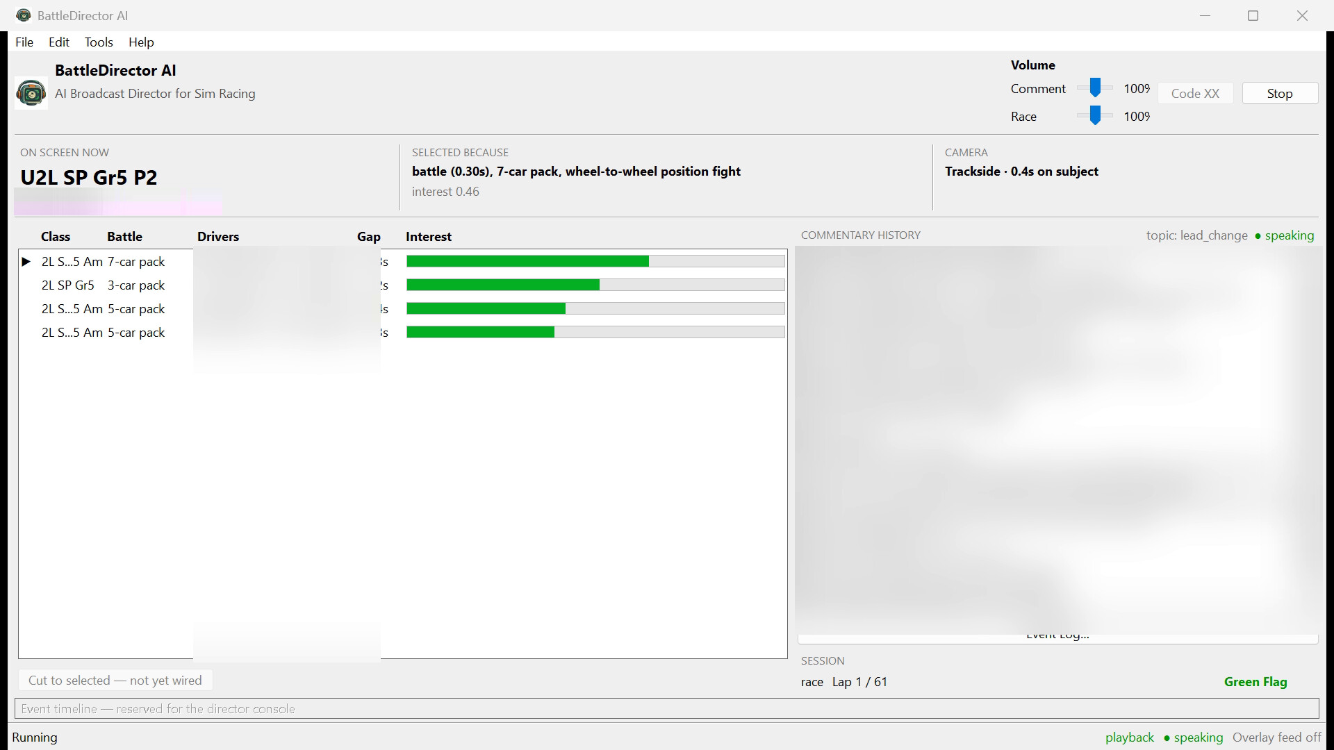Adjust the Comment volume slider
1334x750 pixels.
[1095, 88]
